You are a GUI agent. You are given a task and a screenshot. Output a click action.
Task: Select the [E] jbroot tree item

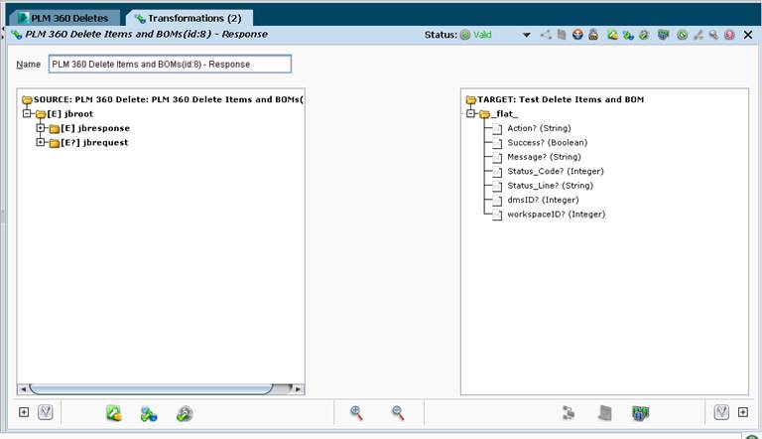(x=64, y=114)
